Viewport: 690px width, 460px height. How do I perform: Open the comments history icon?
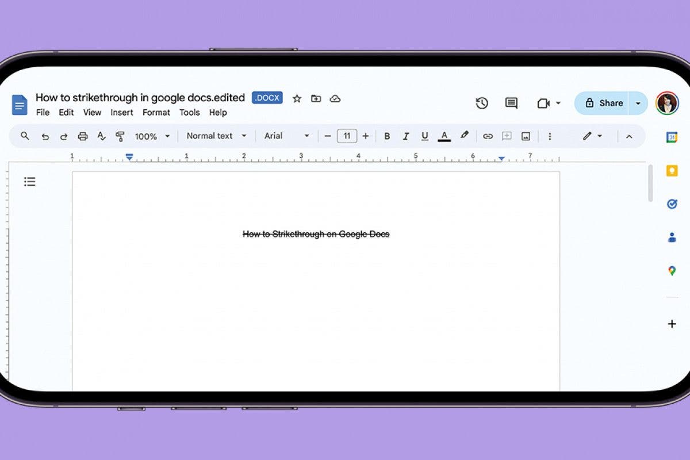pyautogui.click(x=511, y=103)
